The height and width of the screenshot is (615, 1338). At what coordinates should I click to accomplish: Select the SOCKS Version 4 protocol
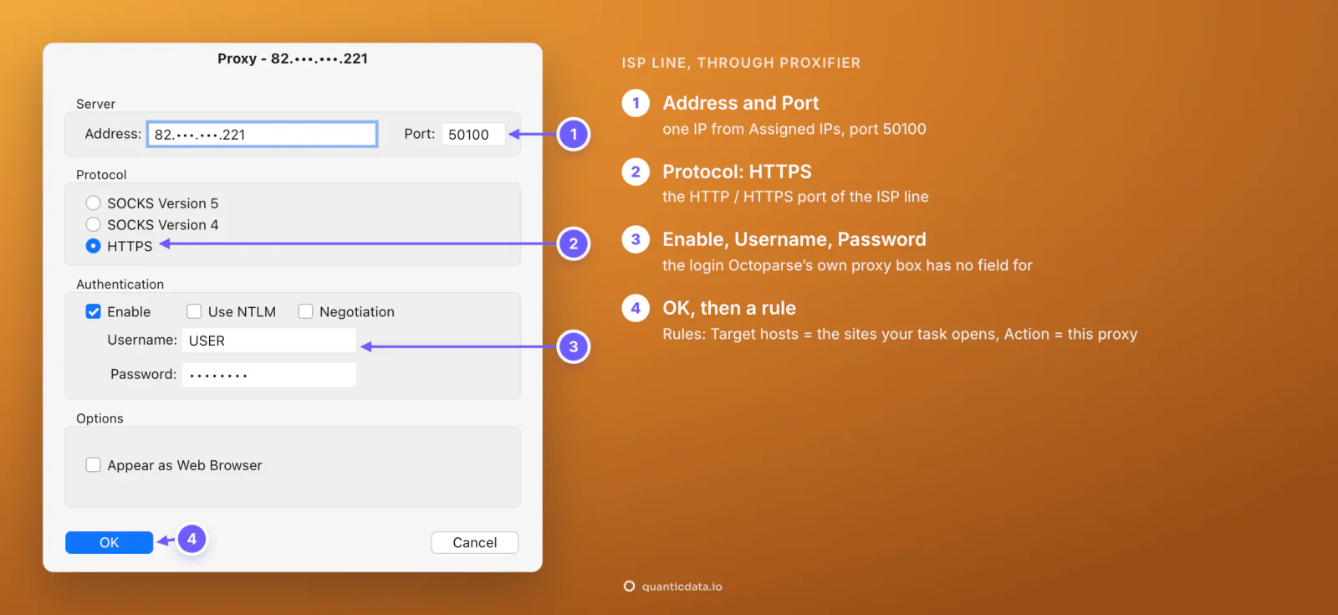(x=93, y=224)
